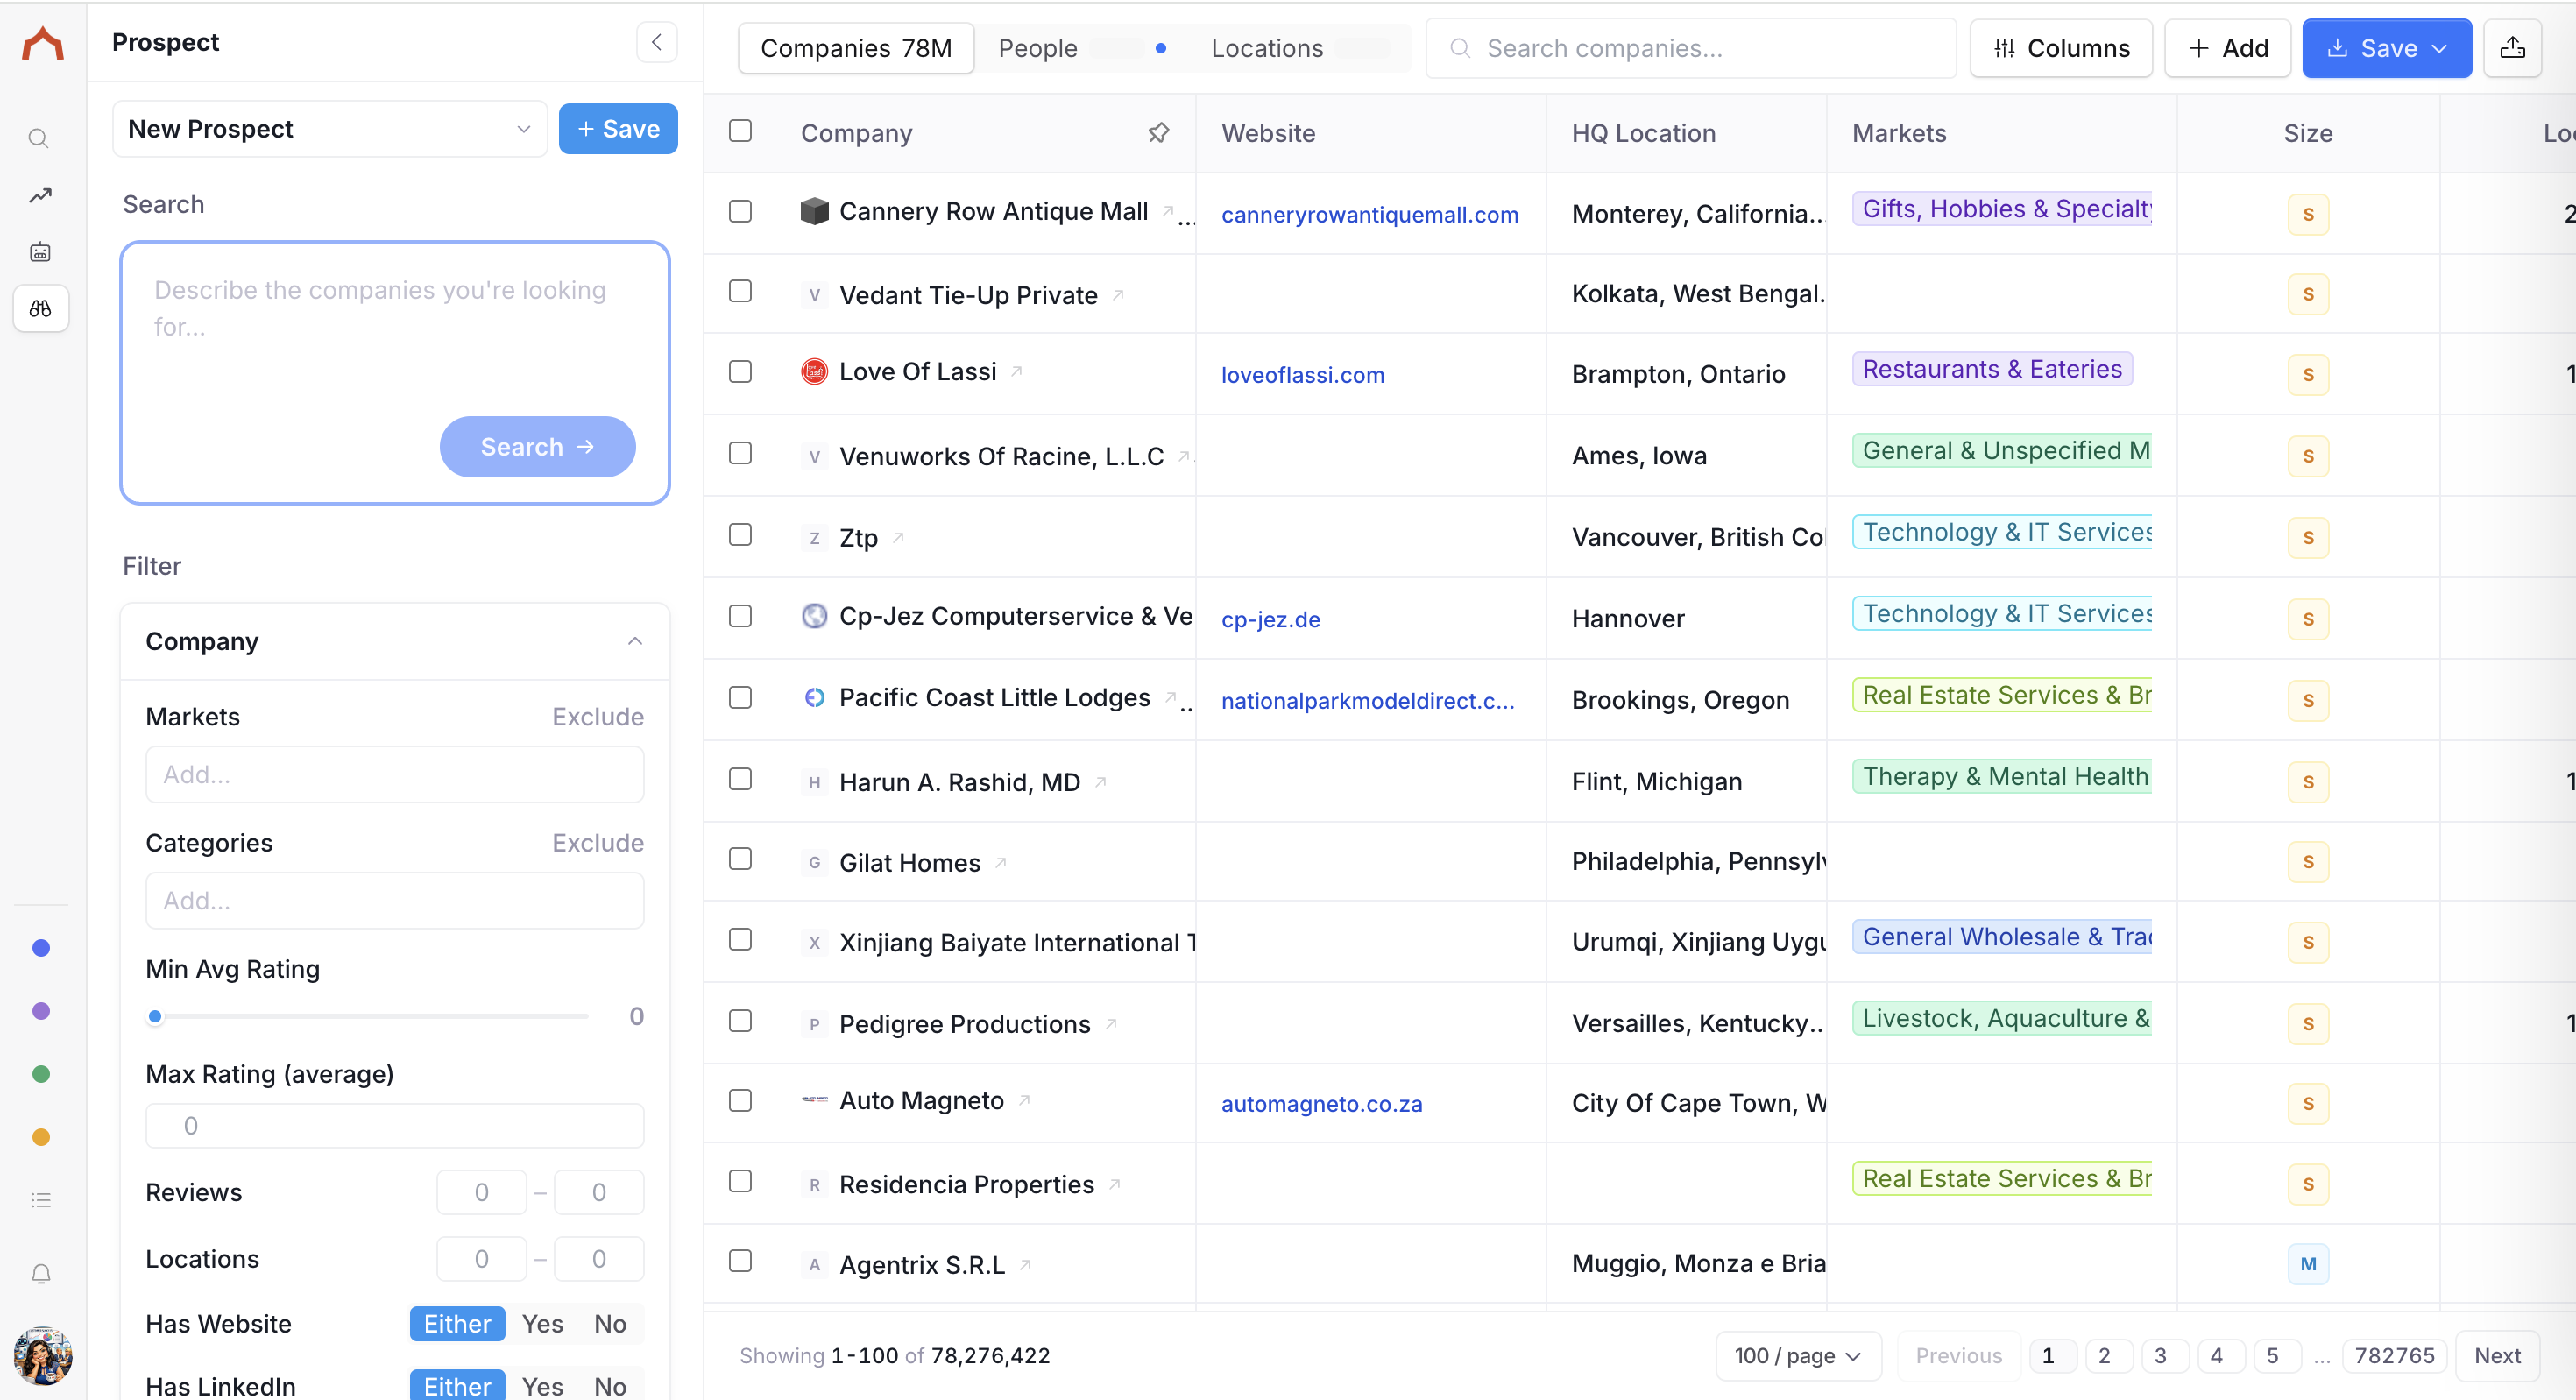The width and height of the screenshot is (2576, 1400).
Task: Open Pedigree Productions external link arrow
Action: pyautogui.click(x=1110, y=1024)
